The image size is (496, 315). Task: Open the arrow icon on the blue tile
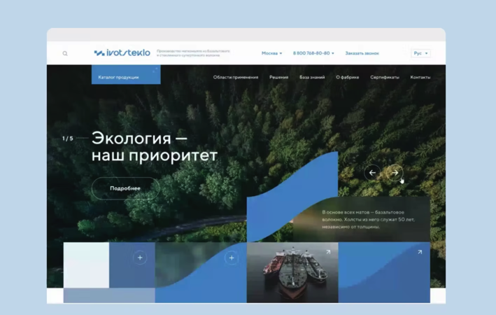420,252
